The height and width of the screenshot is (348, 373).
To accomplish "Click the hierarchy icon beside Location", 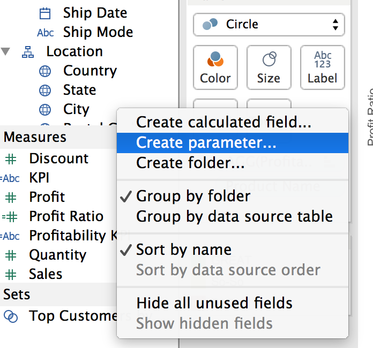I will click(27, 52).
